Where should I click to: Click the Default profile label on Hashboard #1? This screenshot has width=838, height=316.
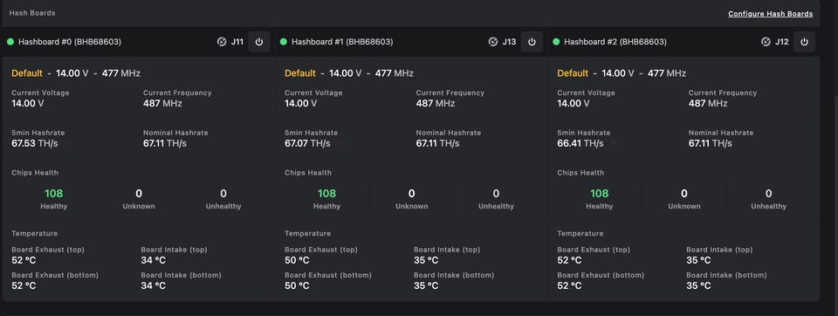[299, 73]
